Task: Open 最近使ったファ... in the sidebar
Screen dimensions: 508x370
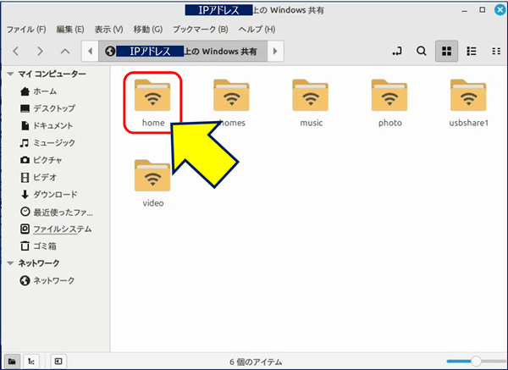Action: 57,212
